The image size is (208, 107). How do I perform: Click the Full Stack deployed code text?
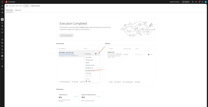[126, 54]
